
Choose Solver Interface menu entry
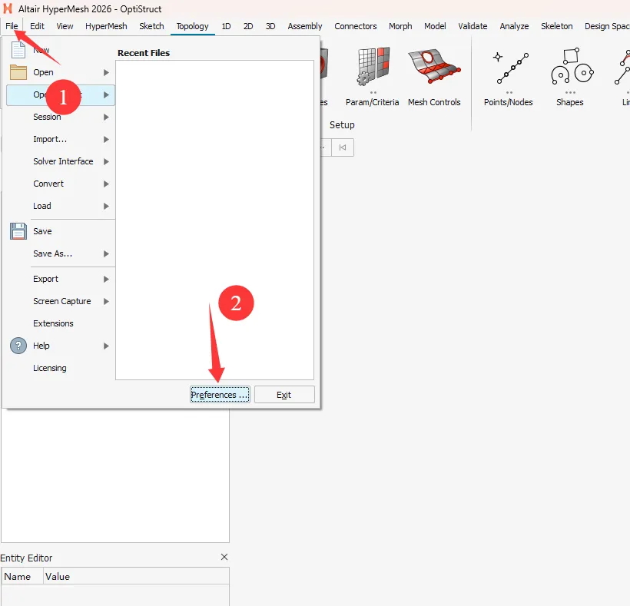click(x=63, y=161)
